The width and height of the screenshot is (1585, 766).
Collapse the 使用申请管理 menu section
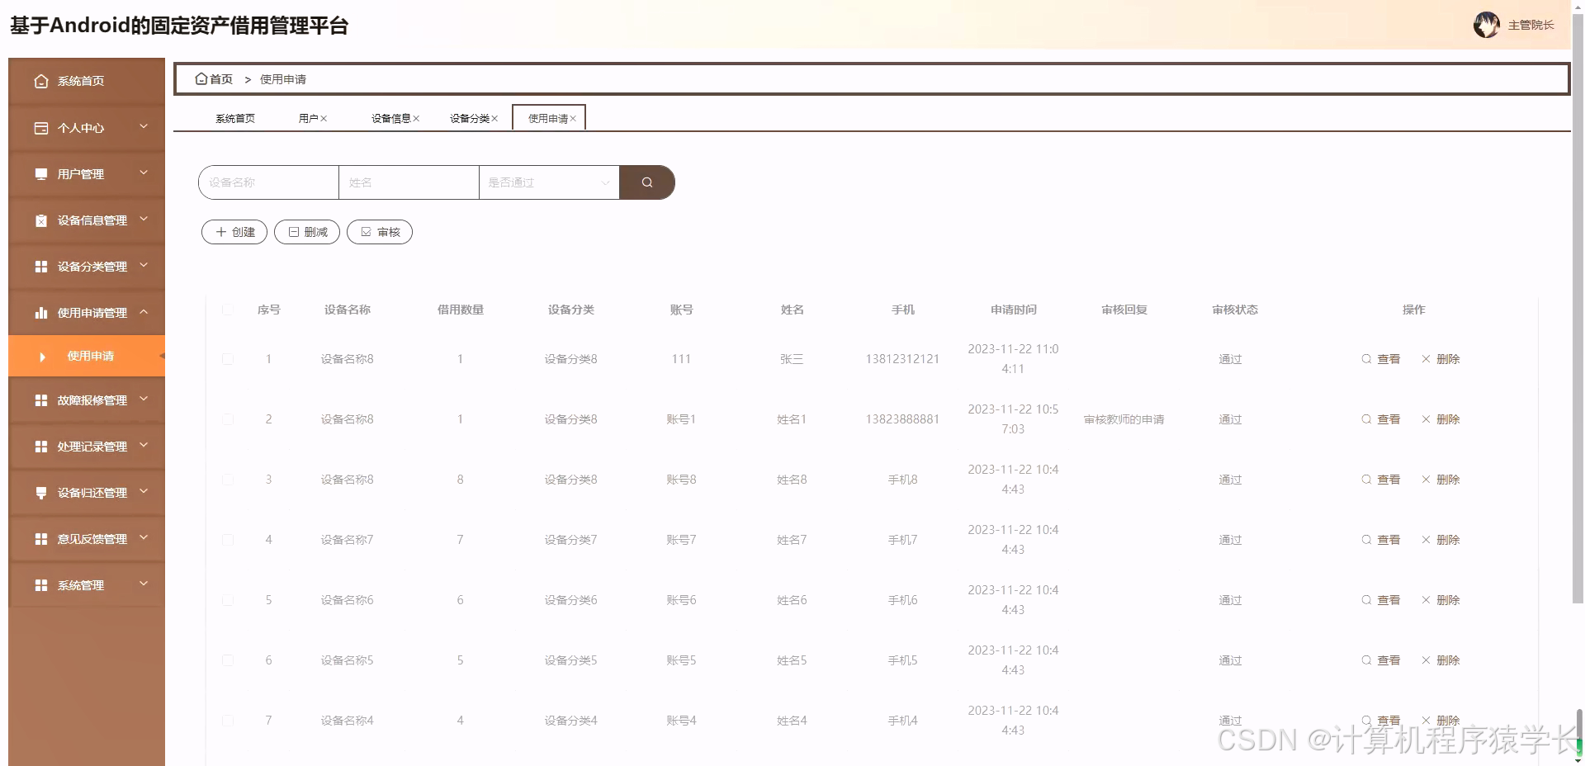(144, 313)
